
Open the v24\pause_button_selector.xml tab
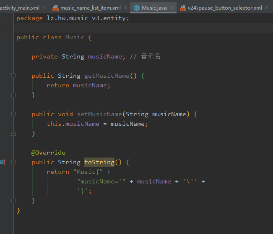225,8
